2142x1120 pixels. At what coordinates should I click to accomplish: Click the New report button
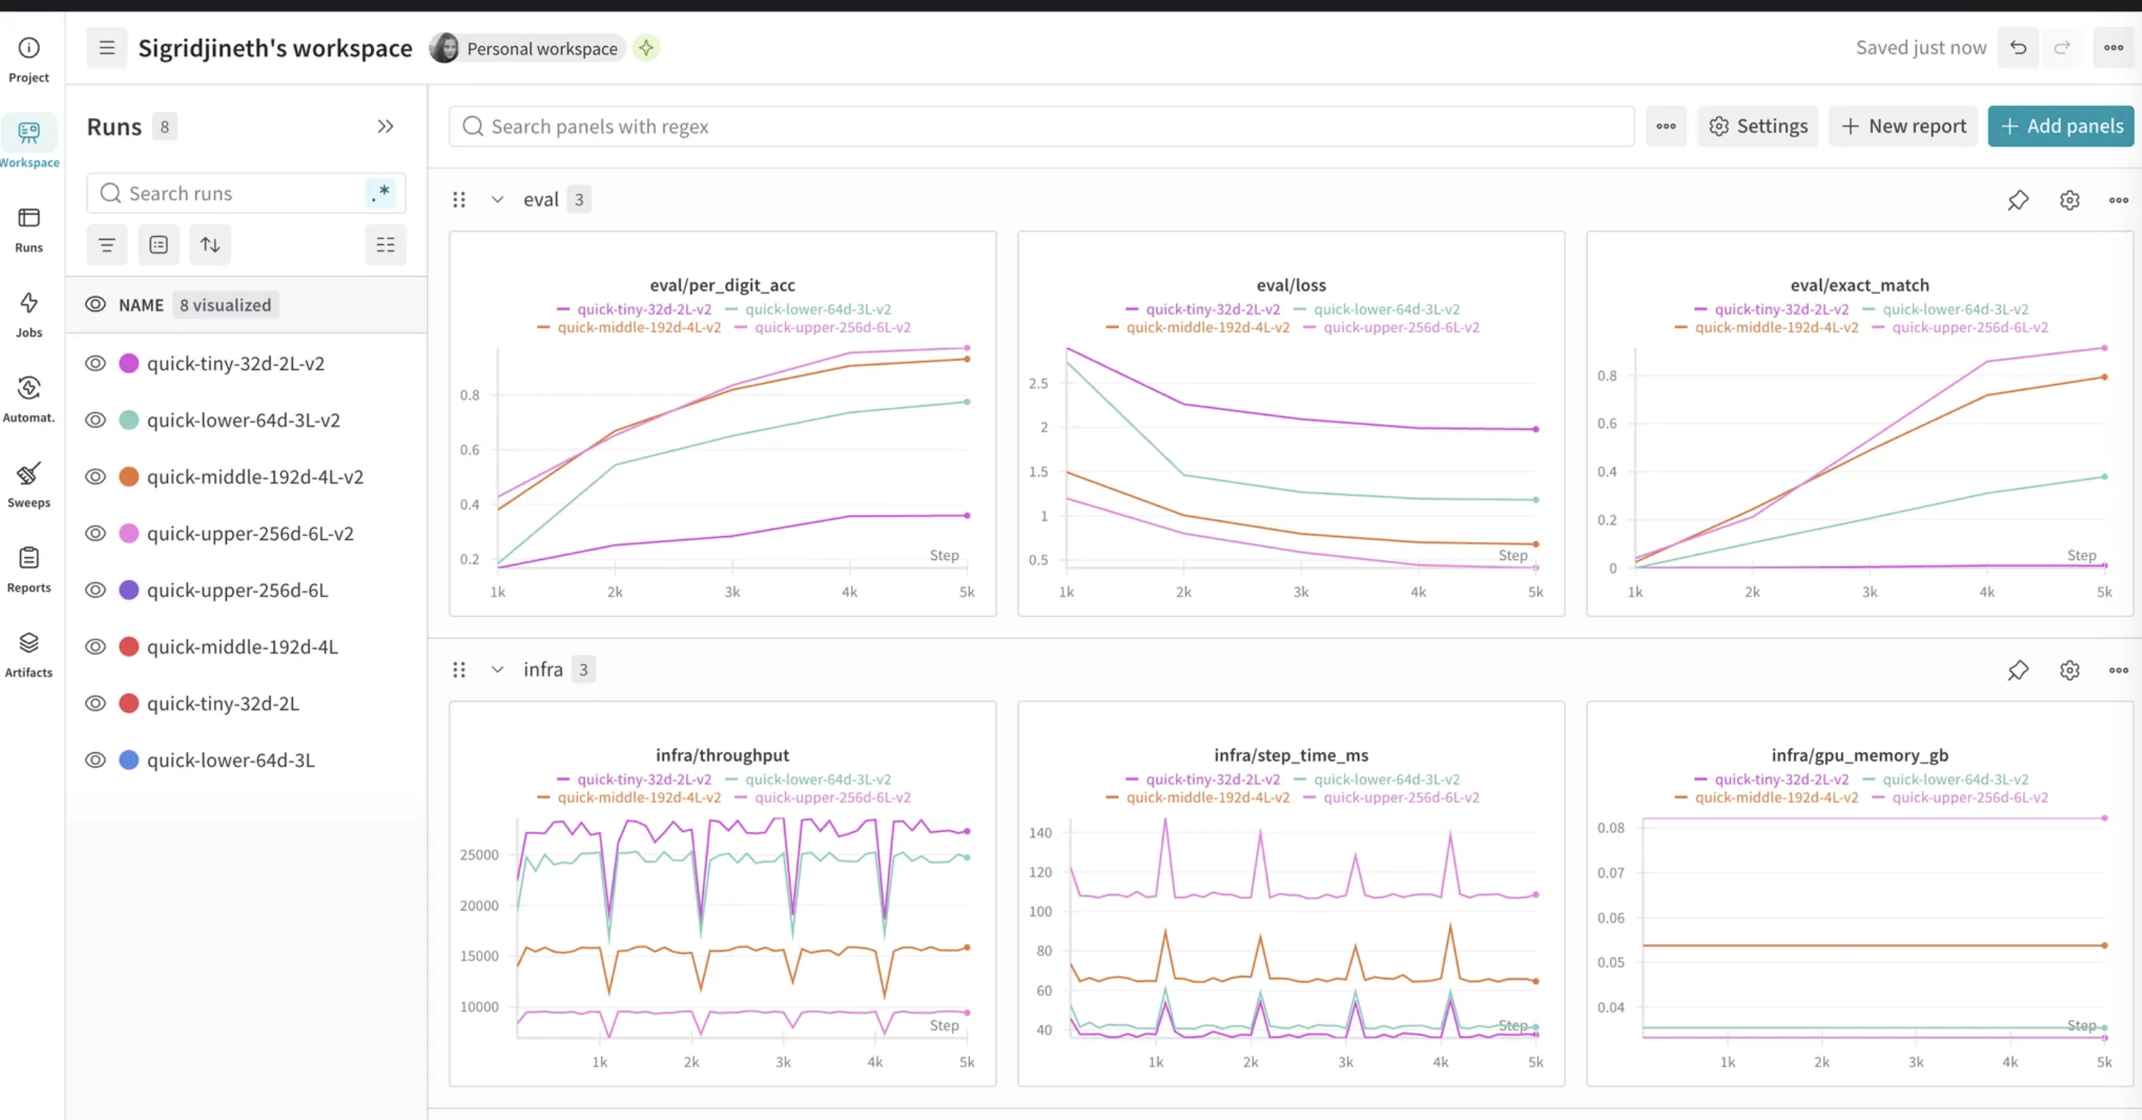tap(1903, 126)
